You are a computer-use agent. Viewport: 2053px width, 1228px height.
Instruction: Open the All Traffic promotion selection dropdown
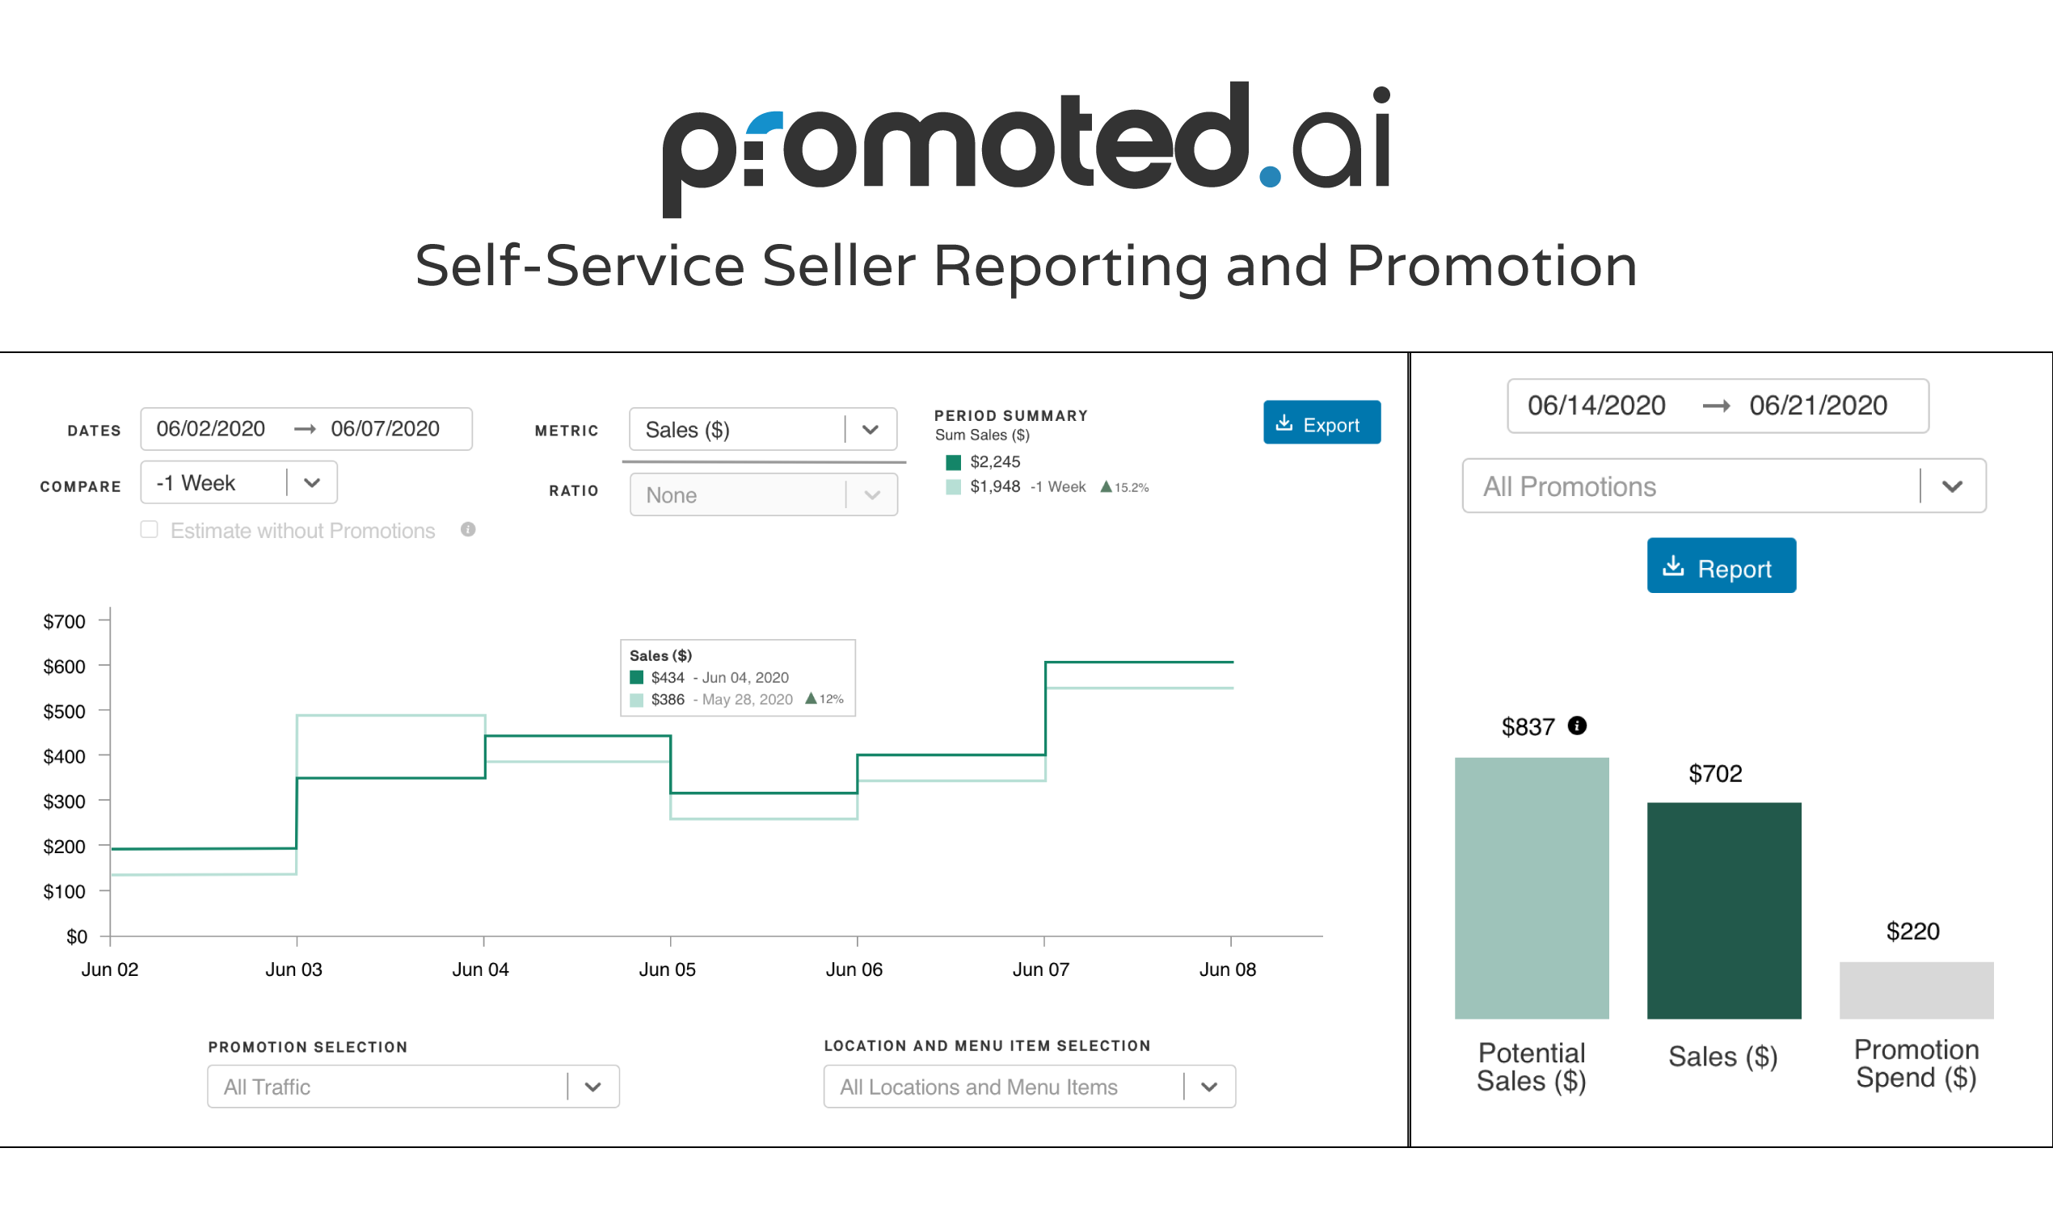(x=592, y=1087)
